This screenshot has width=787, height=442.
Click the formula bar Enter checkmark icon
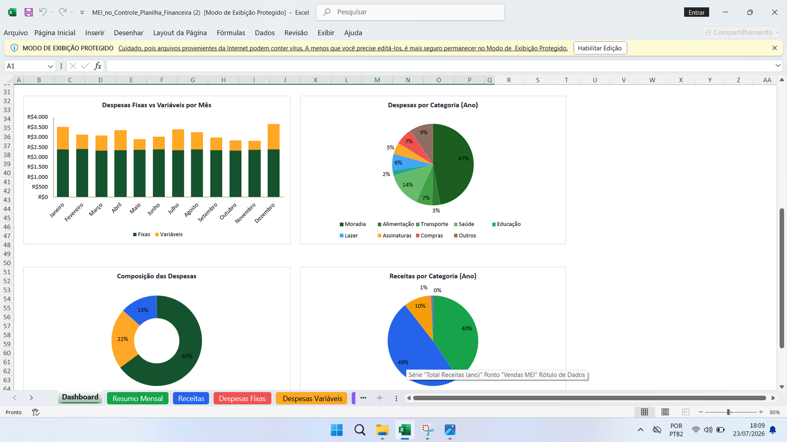click(x=85, y=66)
